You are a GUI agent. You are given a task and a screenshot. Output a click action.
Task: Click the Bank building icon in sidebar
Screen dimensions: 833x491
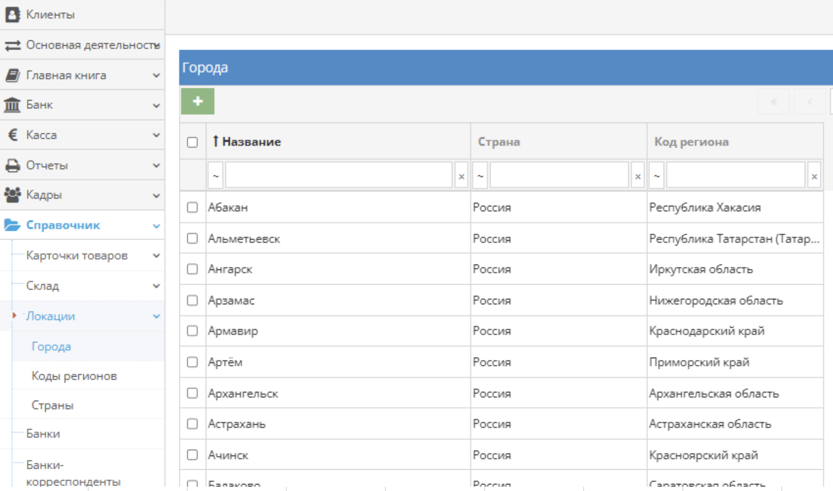pos(13,105)
